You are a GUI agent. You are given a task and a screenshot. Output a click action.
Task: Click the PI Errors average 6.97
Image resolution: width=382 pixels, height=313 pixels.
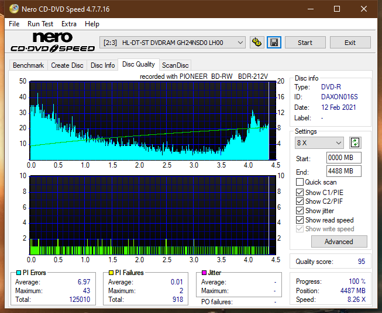click(84, 282)
